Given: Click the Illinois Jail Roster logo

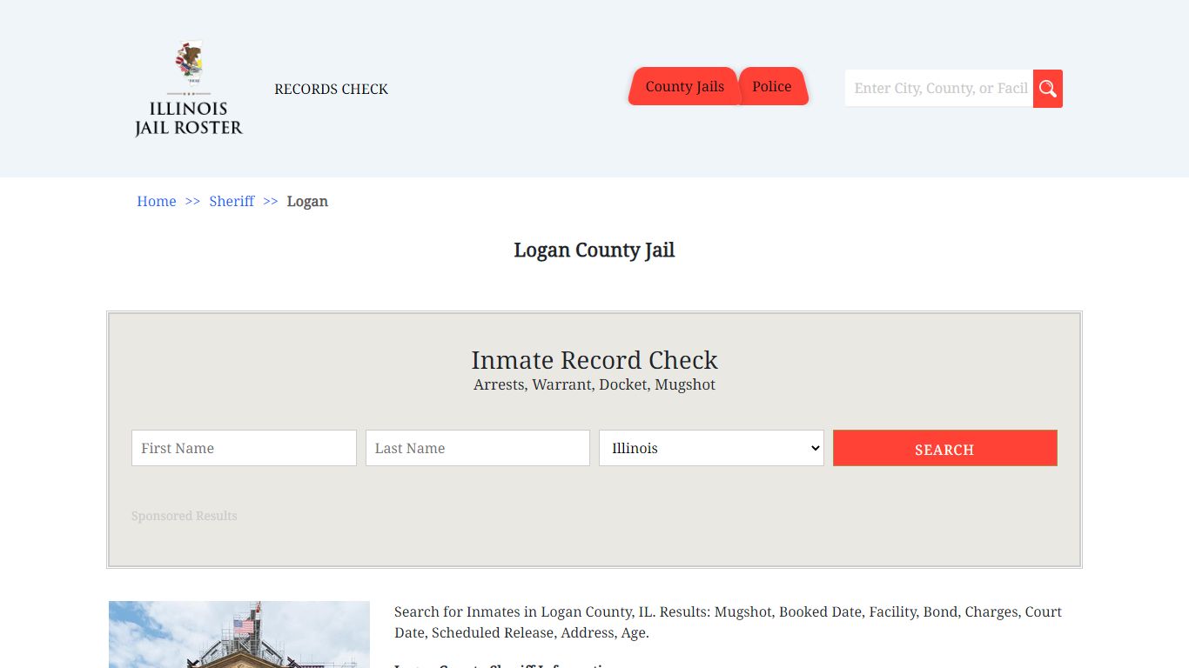Looking at the screenshot, I should [x=189, y=89].
